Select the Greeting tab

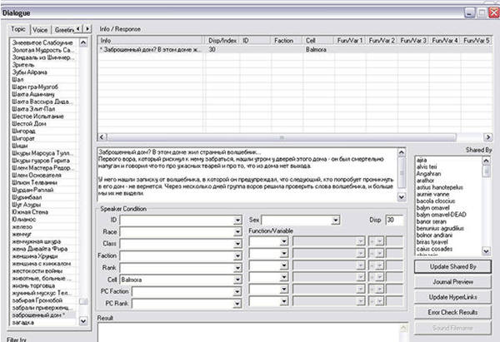tap(63, 29)
